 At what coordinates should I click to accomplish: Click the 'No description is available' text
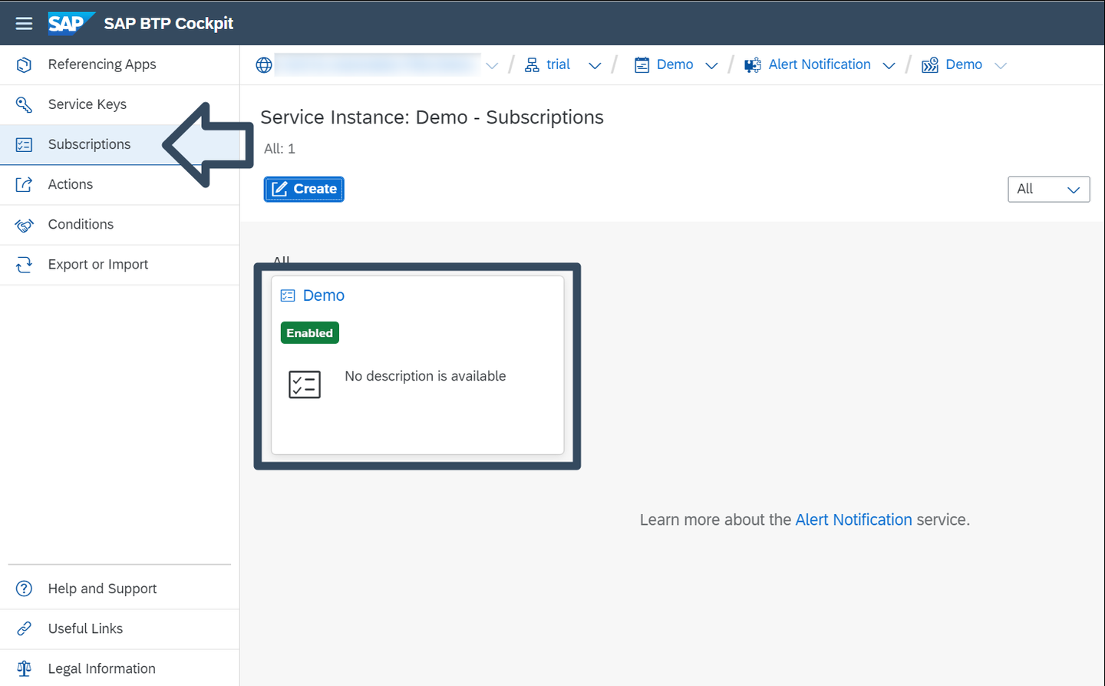click(425, 376)
